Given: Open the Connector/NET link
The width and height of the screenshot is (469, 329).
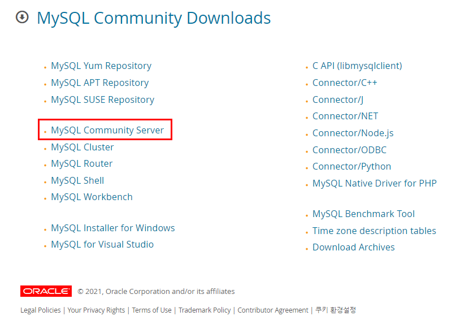Looking at the screenshot, I should (345, 116).
